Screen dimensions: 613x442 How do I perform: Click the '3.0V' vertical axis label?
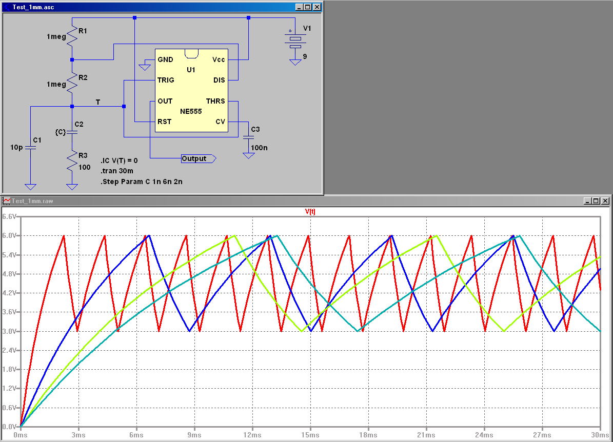[x=9, y=331]
